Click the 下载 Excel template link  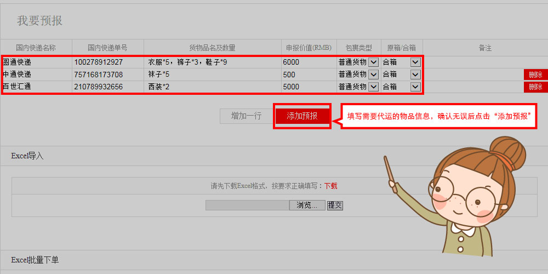click(330, 186)
